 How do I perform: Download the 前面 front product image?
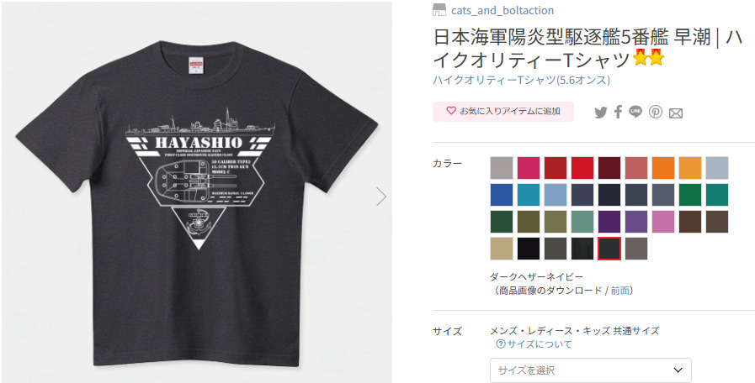click(619, 291)
